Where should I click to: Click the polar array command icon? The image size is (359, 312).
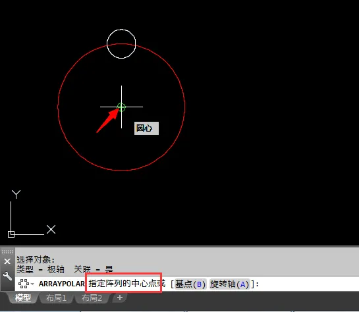23,284
